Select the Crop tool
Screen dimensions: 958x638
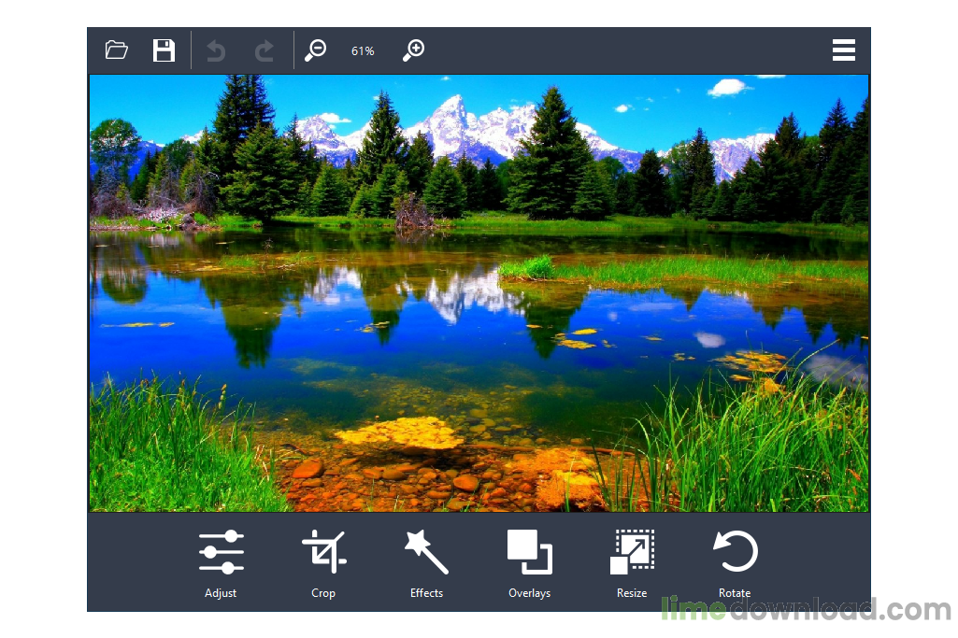coord(323,563)
